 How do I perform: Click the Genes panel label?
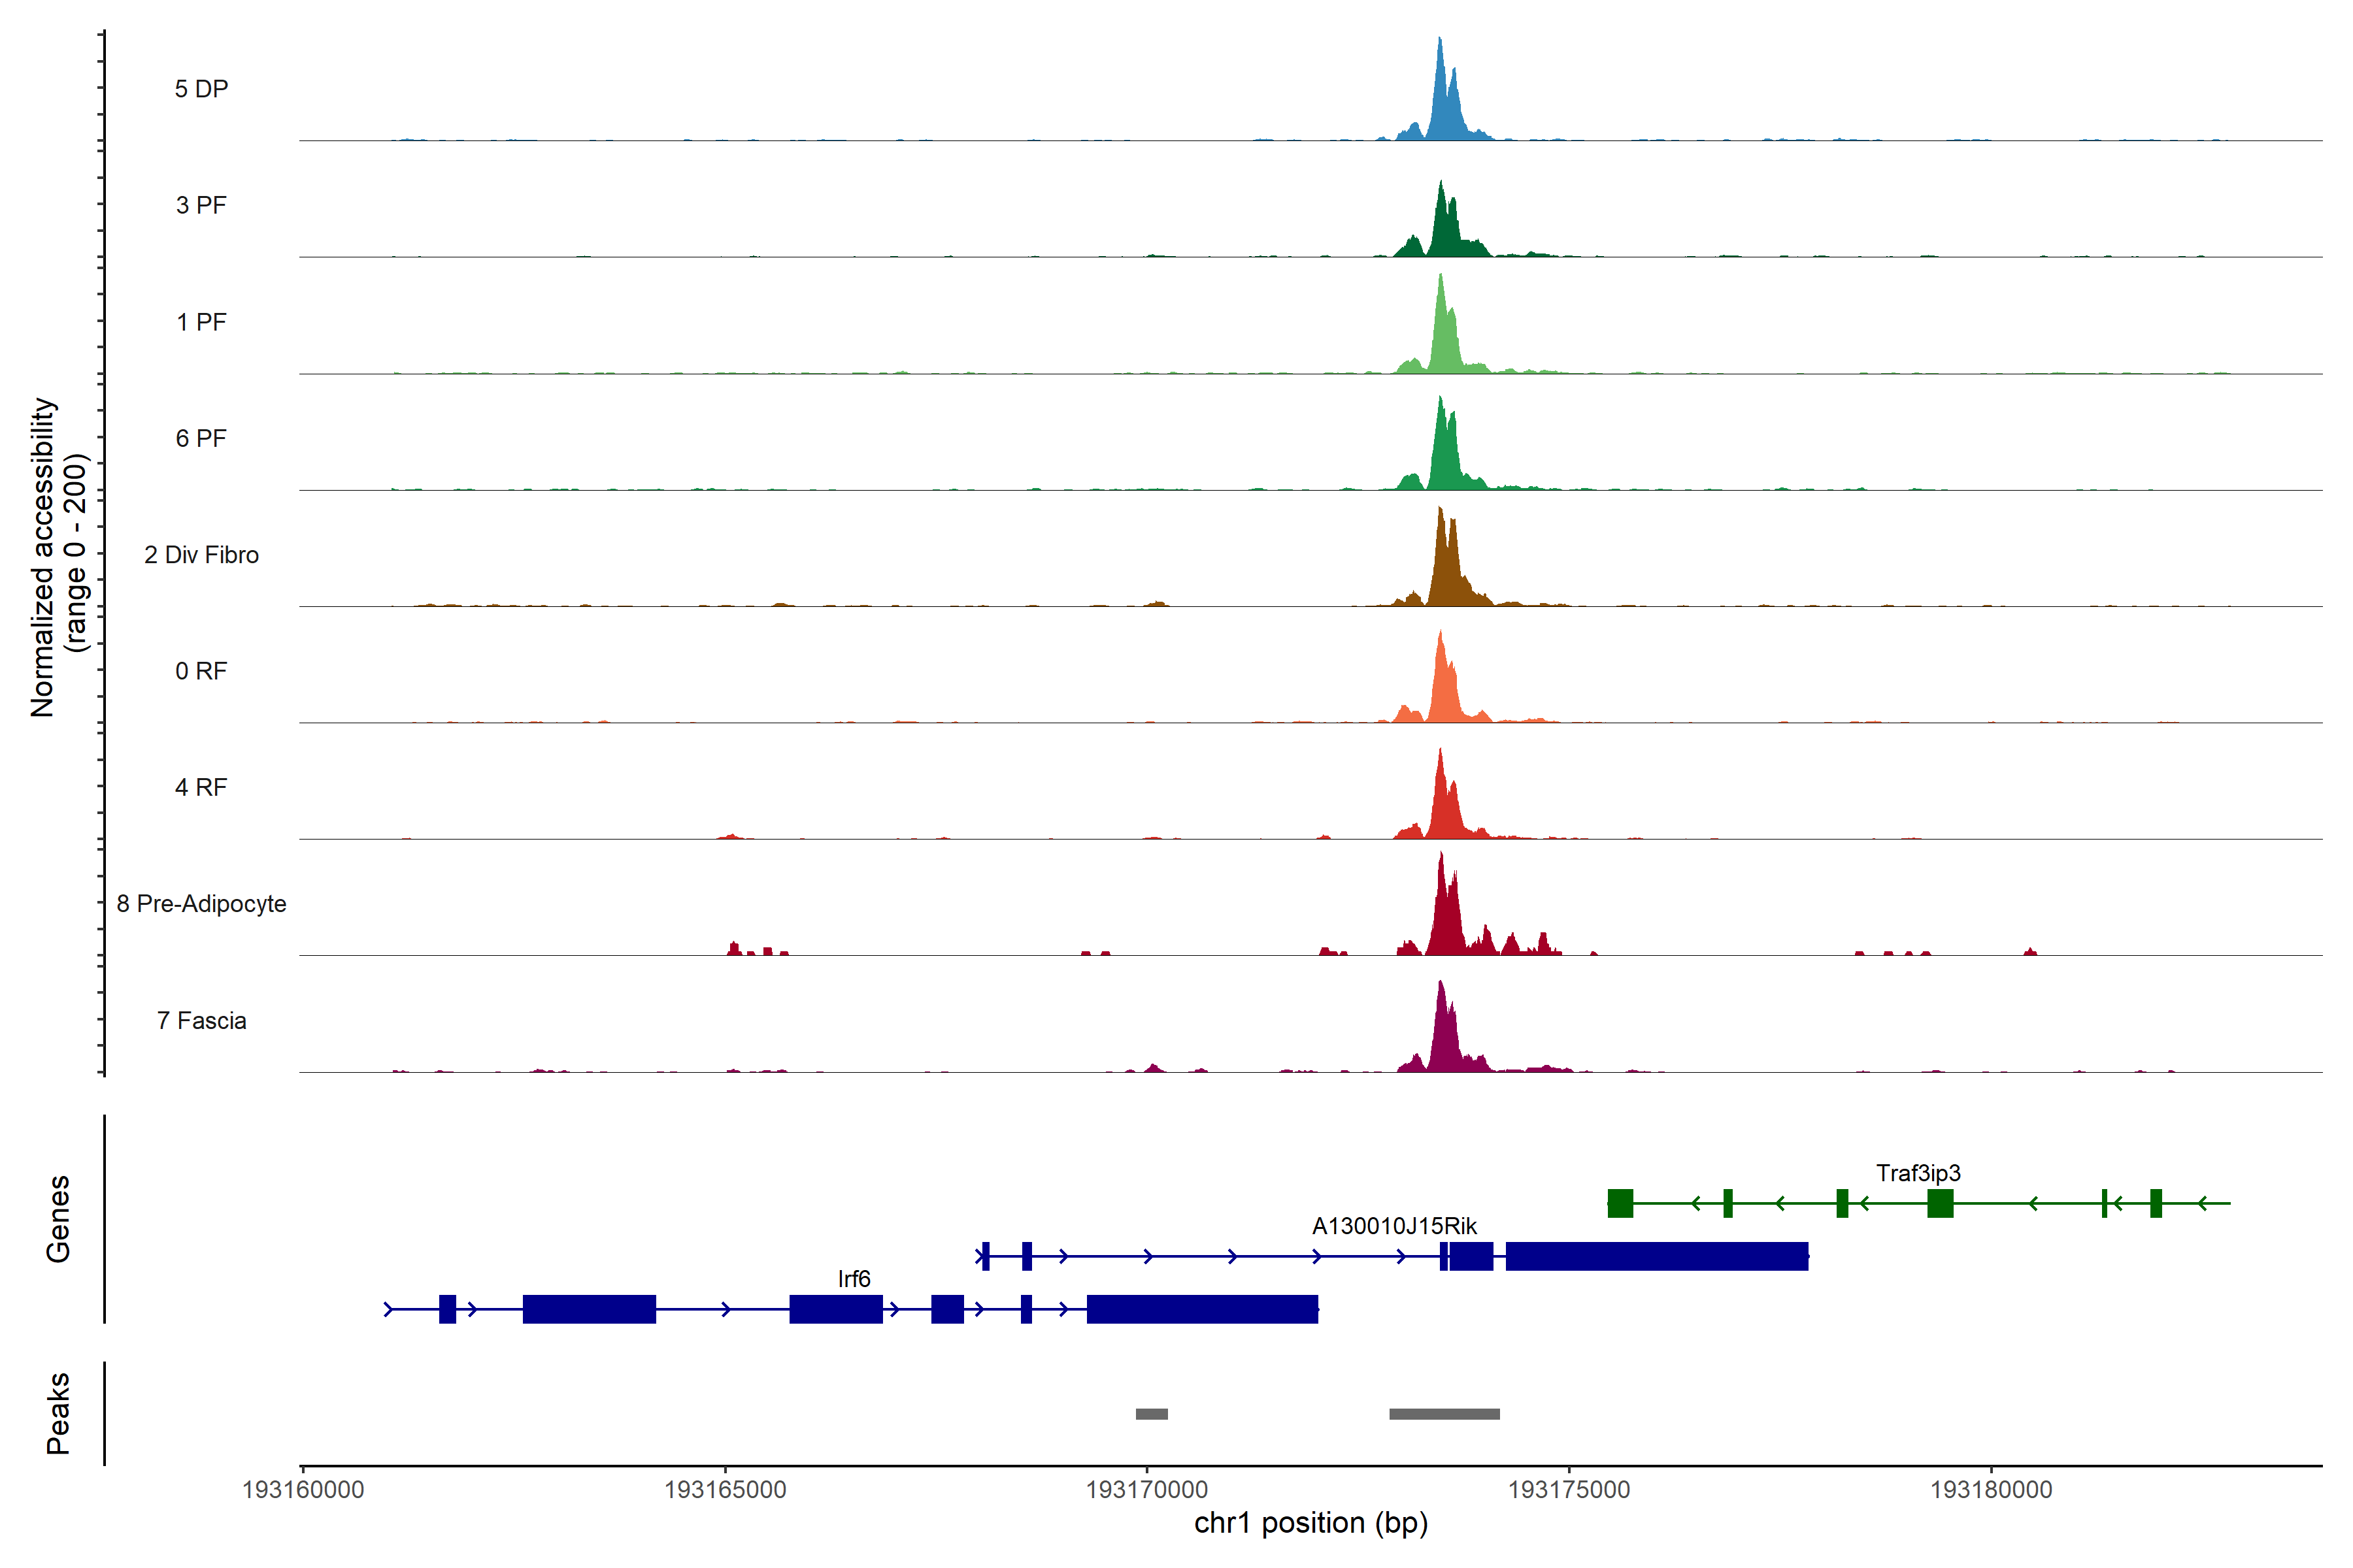pyautogui.click(x=58, y=1219)
